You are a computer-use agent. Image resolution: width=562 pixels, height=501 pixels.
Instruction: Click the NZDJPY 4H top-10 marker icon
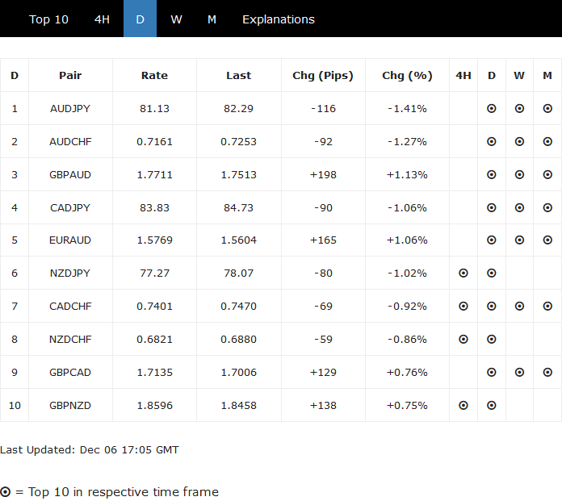[463, 273]
